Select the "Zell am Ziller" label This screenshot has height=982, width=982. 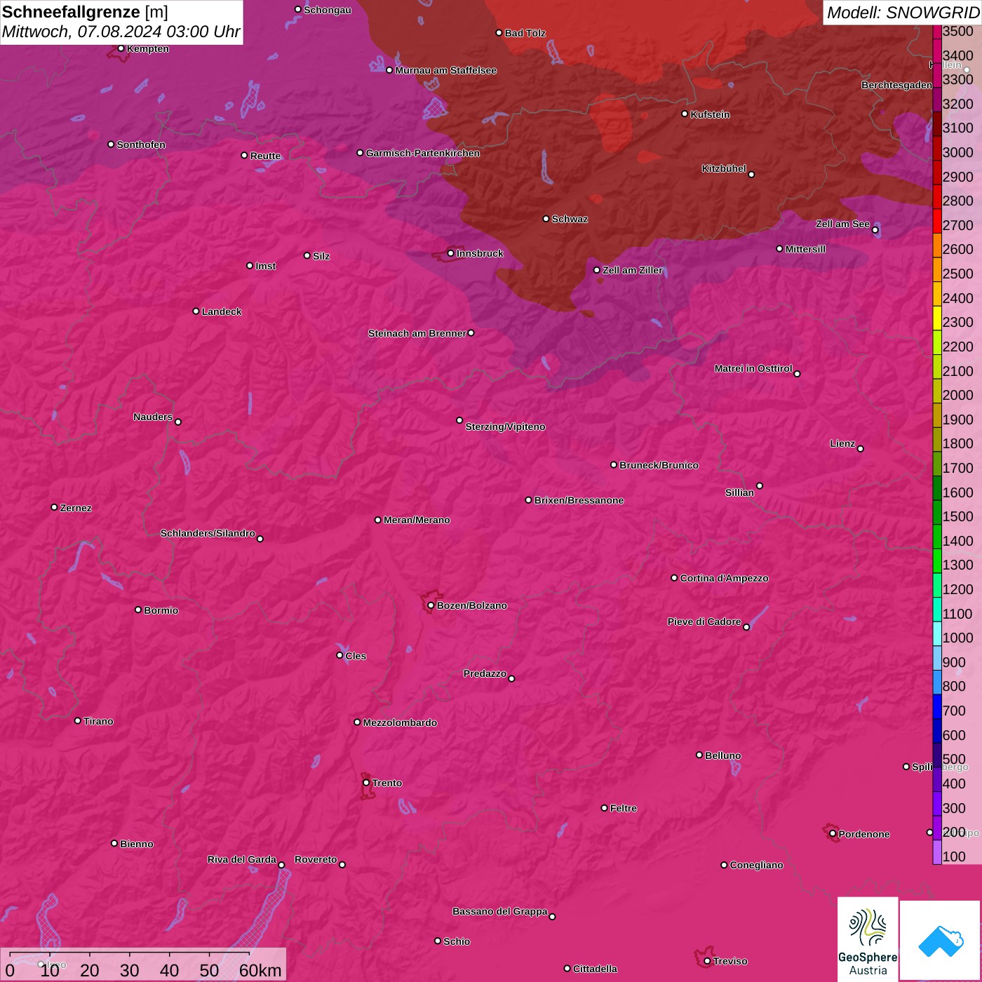(633, 270)
